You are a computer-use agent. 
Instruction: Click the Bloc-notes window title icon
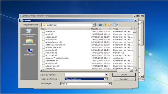pos(22,16)
